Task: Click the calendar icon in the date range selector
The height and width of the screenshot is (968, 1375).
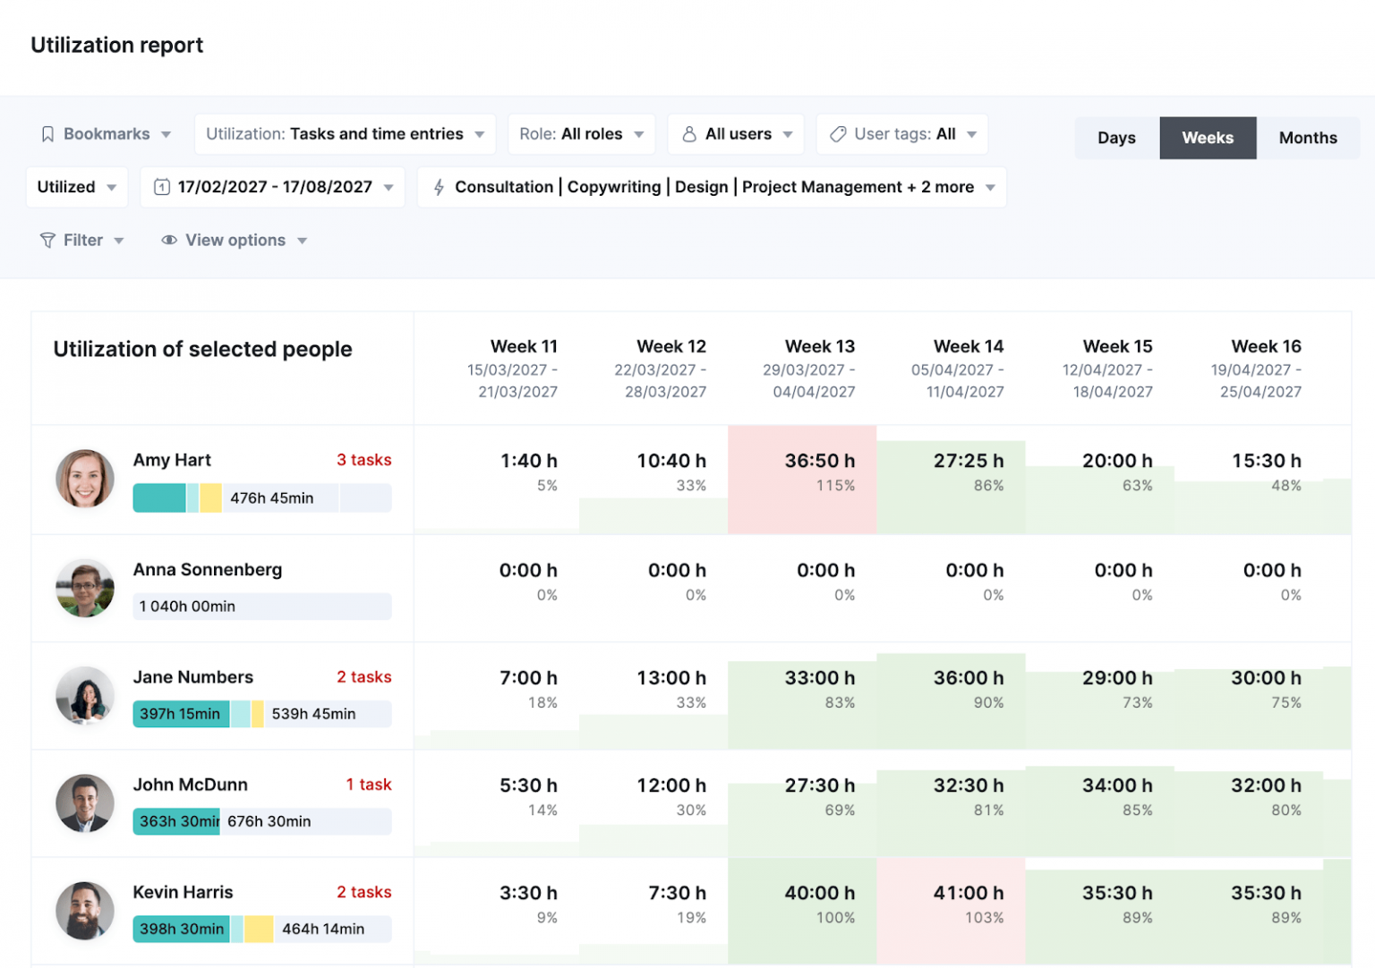Action: pos(162,187)
